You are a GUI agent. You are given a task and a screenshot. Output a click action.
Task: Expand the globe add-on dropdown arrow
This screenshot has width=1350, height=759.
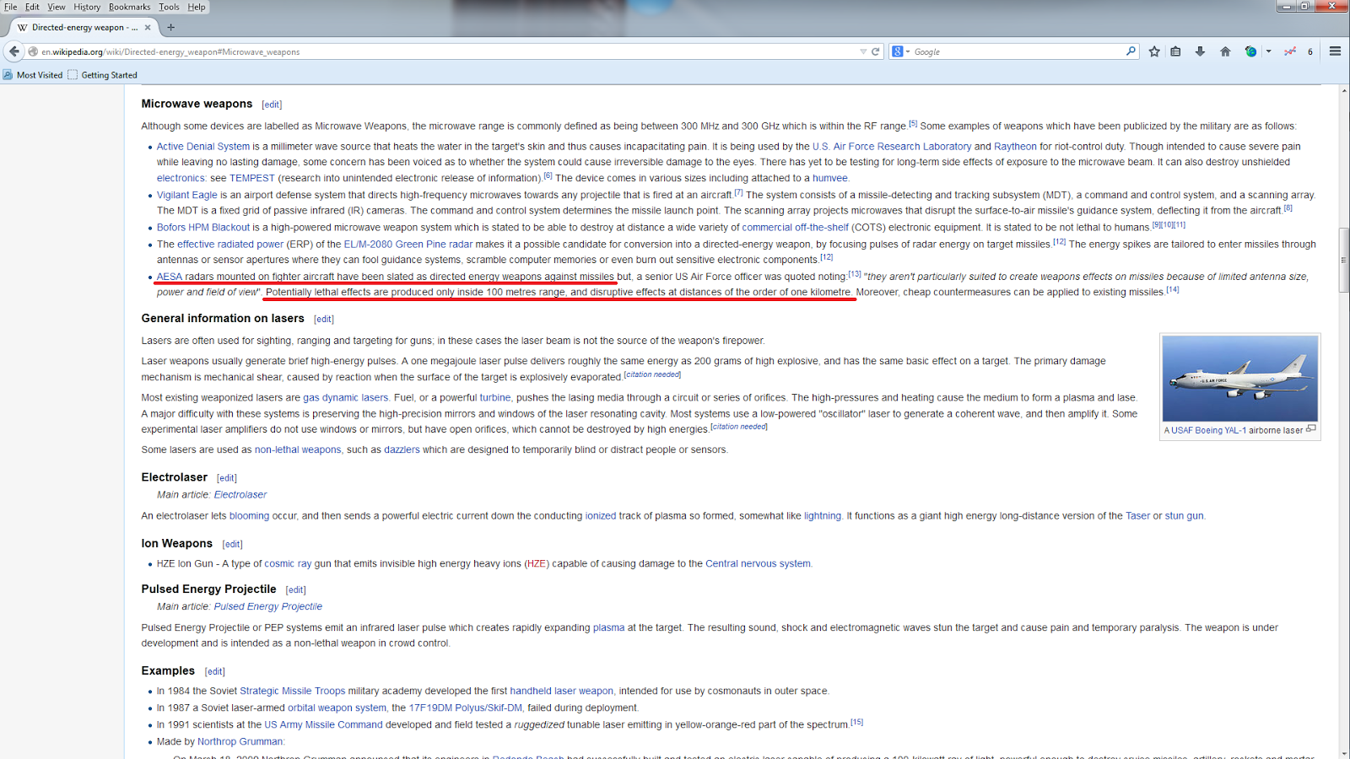[1268, 51]
